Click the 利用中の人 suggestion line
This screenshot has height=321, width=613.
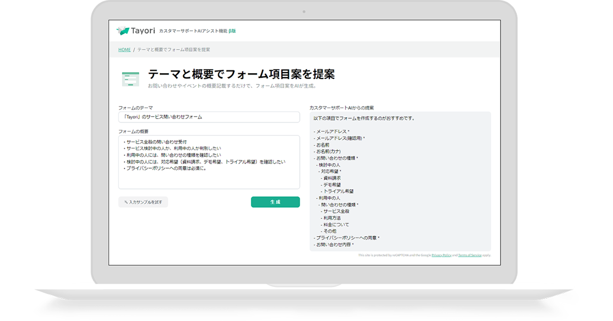(328, 198)
